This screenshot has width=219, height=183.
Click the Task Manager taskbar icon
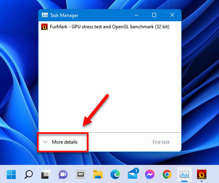[184, 174]
